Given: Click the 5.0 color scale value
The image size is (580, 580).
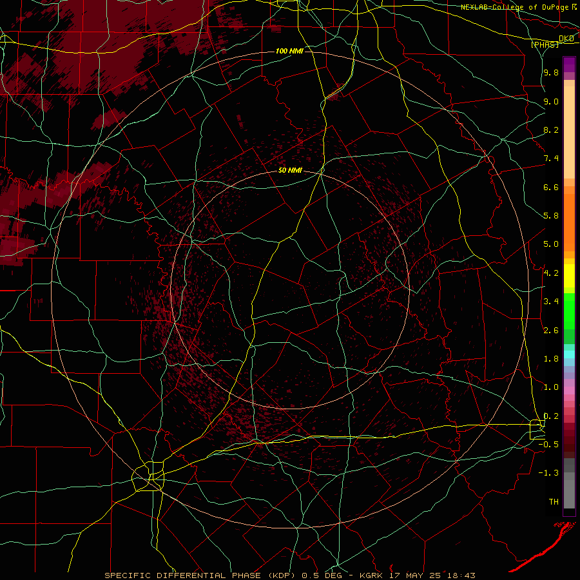Looking at the screenshot, I should click(551, 244).
